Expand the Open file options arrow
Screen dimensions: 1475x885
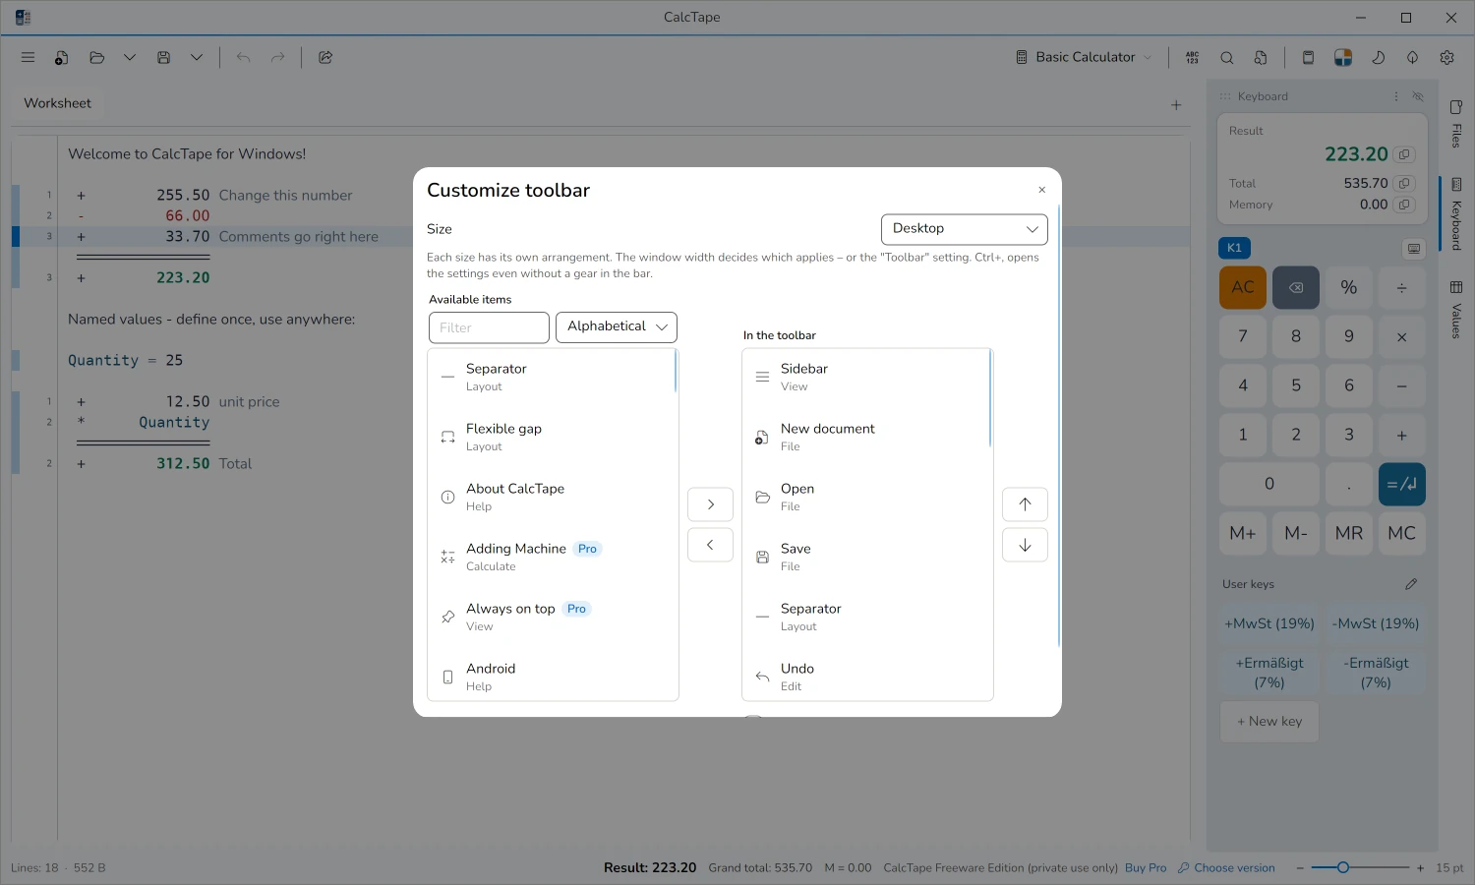(x=130, y=57)
